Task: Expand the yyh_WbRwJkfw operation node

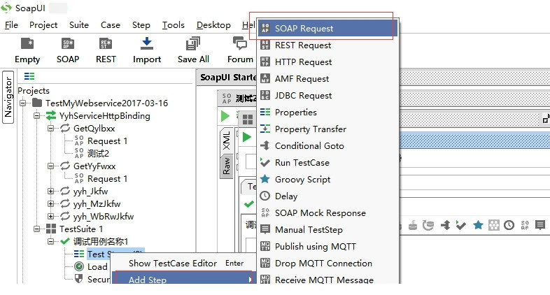Action: (x=51, y=217)
